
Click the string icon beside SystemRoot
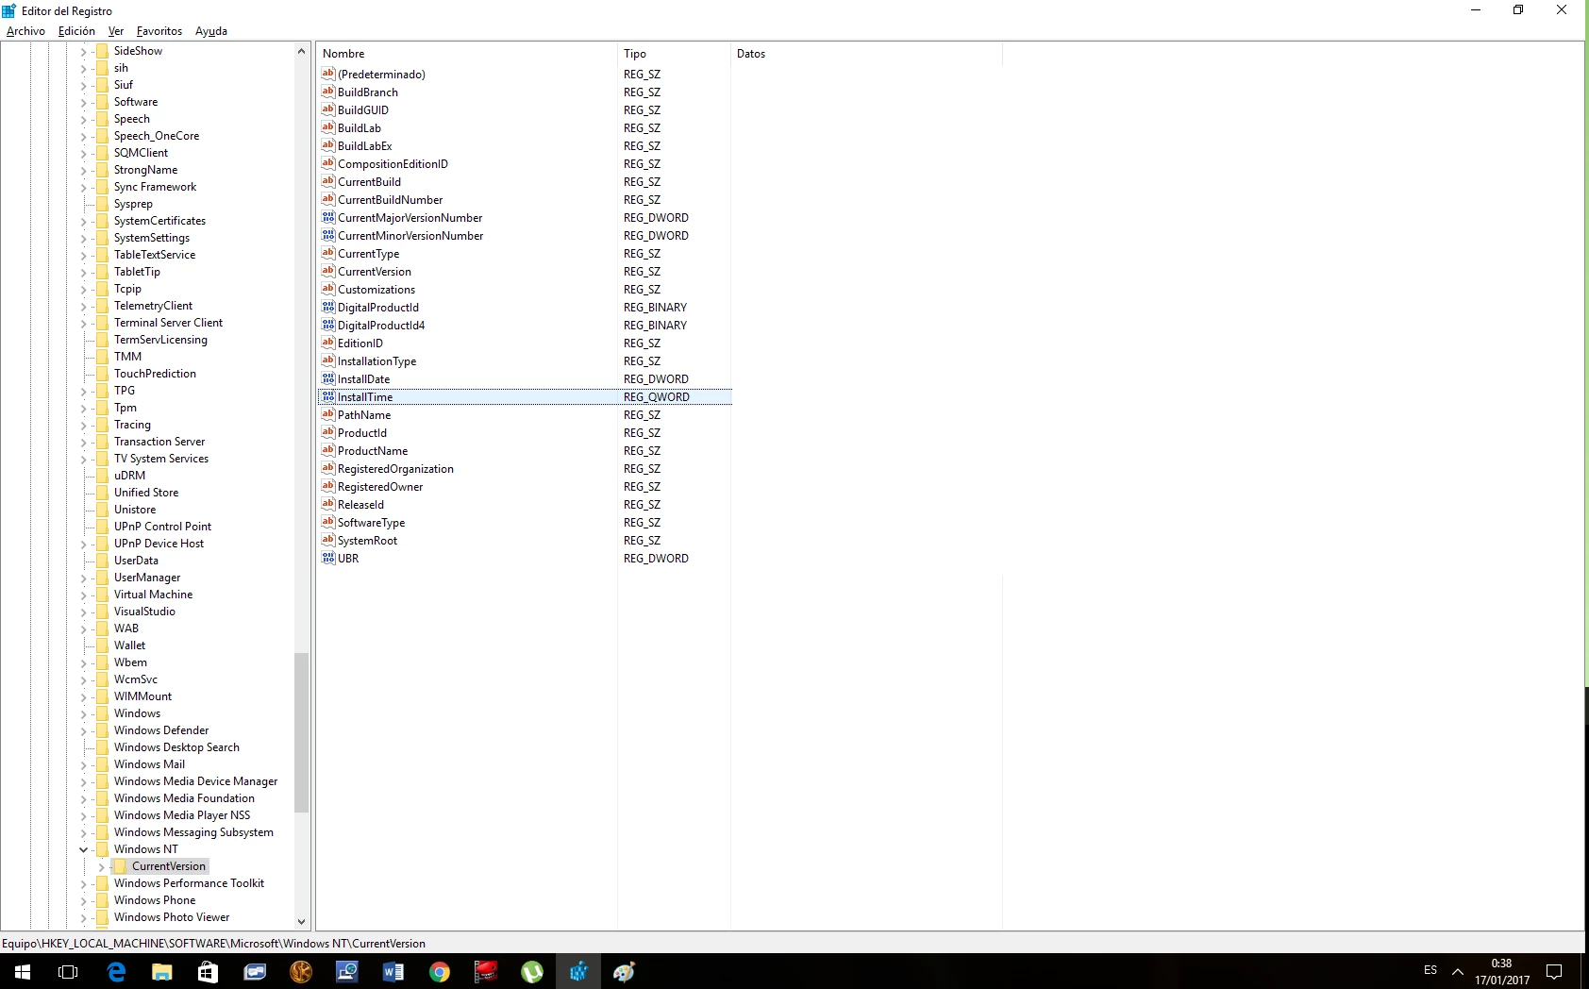tap(328, 540)
